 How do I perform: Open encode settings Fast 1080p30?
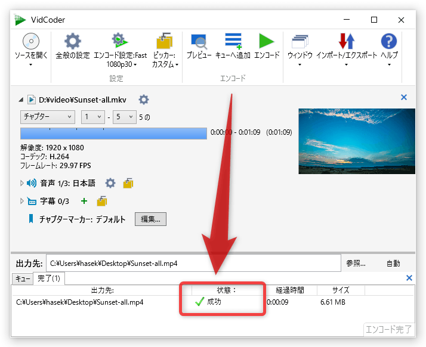click(120, 41)
